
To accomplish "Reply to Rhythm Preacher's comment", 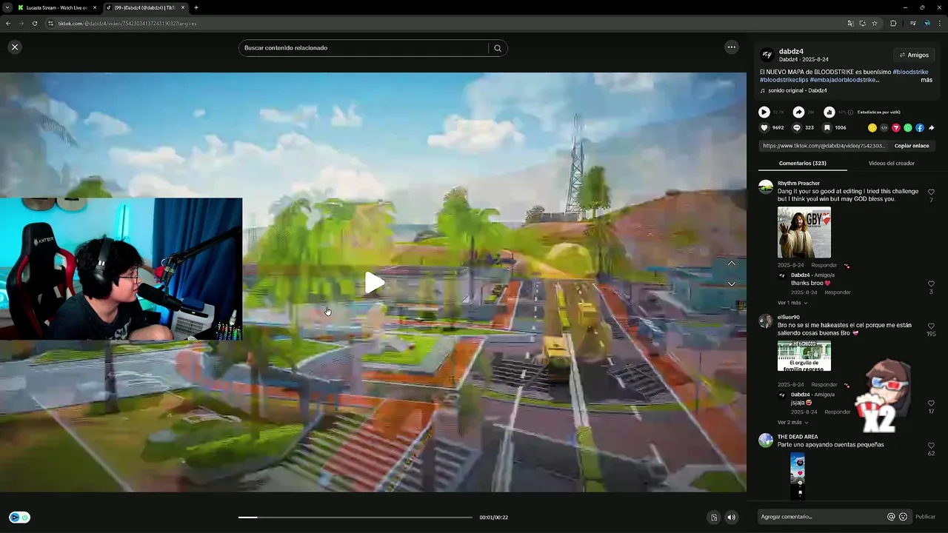I will click(x=824, y=265).
